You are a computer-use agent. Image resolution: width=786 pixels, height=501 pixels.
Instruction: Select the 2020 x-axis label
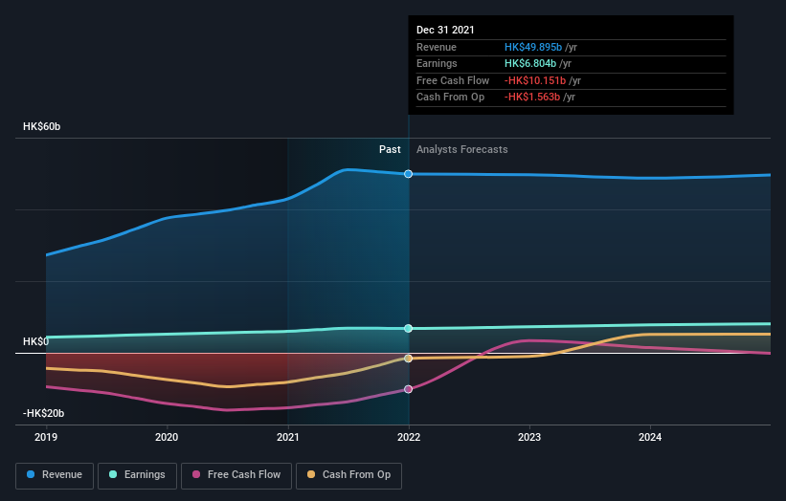coord(167,437)
